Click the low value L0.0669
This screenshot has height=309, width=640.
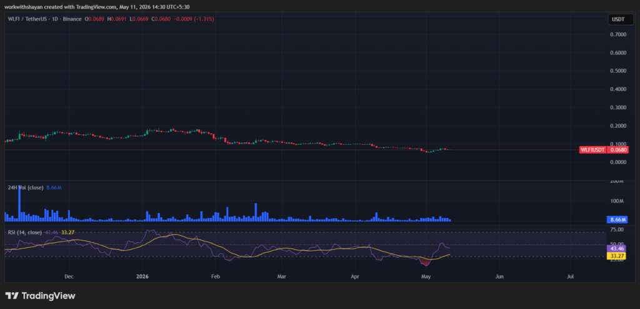pos(139,19)
